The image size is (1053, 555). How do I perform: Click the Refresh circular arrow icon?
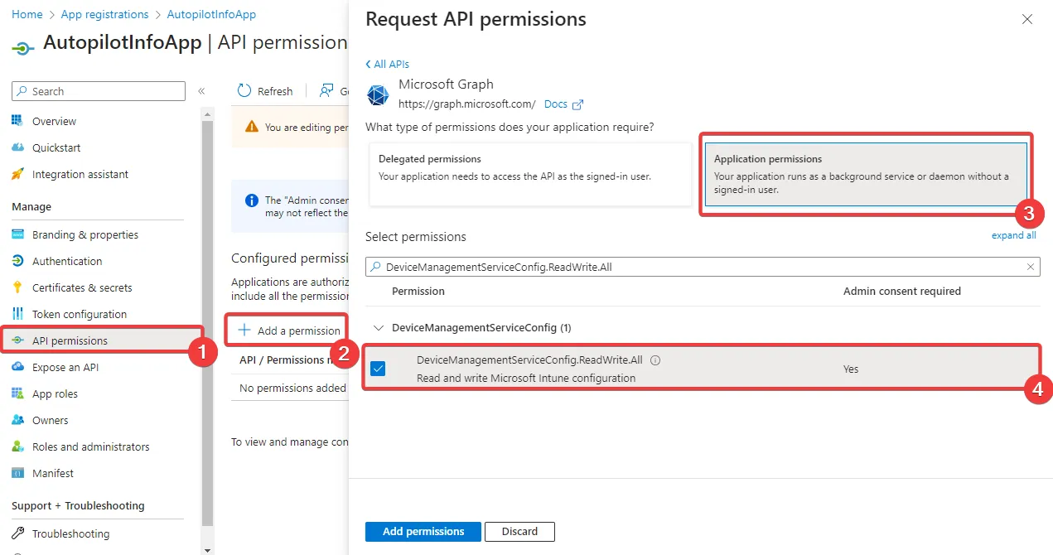click(x=244, y=91)
